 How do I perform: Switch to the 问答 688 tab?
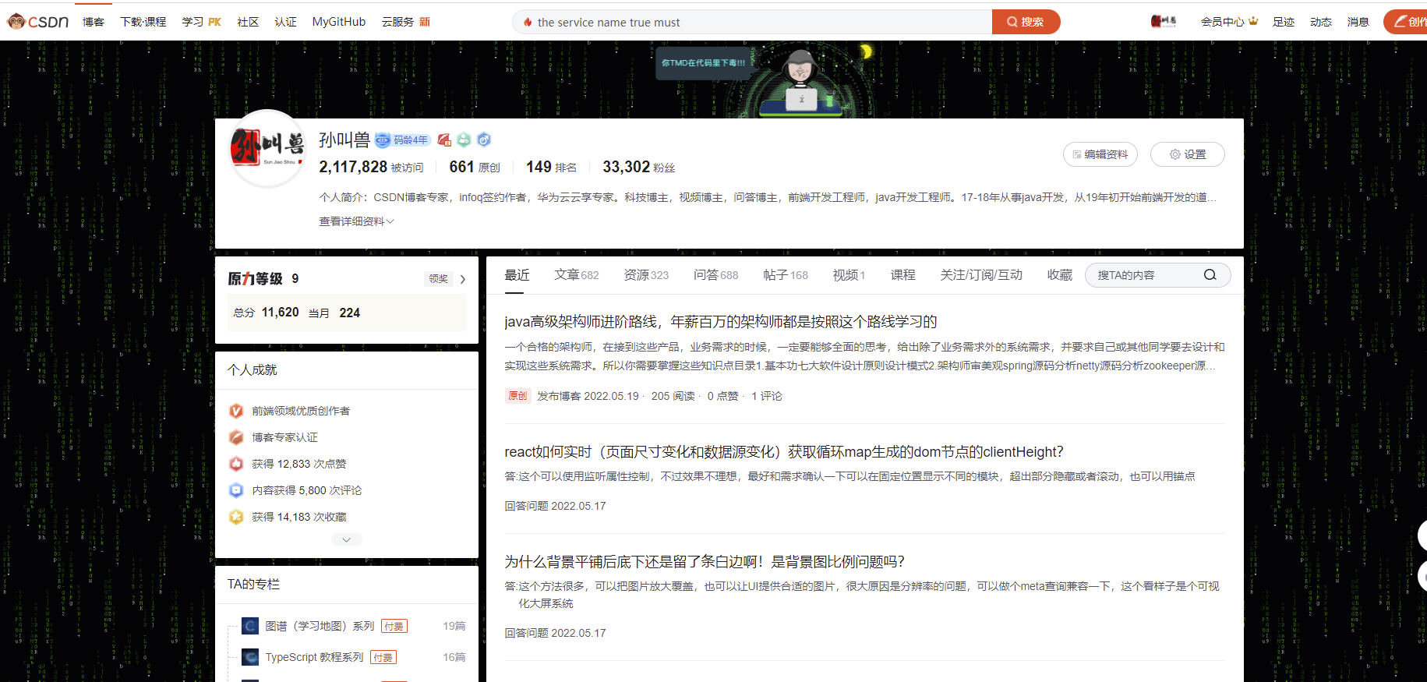point(715,275)
